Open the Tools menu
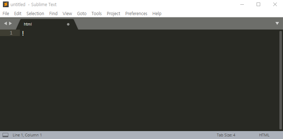Screen dimensions: 283x139 point(96,13)
